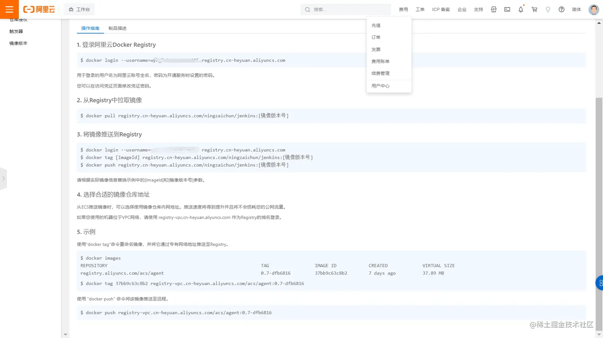Switch language via 简体
603x338 pixels.
click(x=576, y=10)
